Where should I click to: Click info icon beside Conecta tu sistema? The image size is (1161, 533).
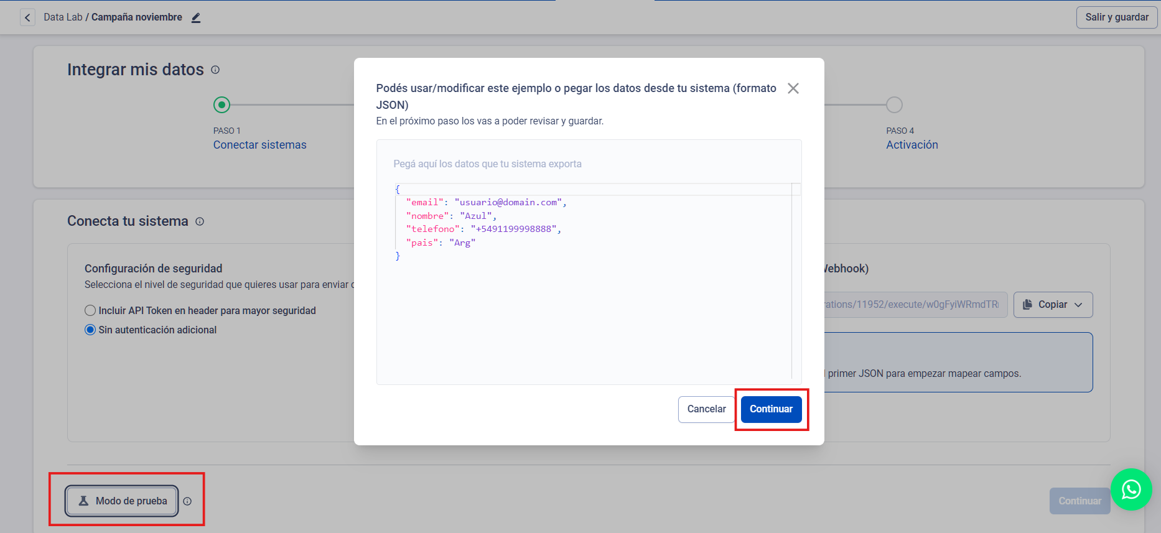(200, 221)
